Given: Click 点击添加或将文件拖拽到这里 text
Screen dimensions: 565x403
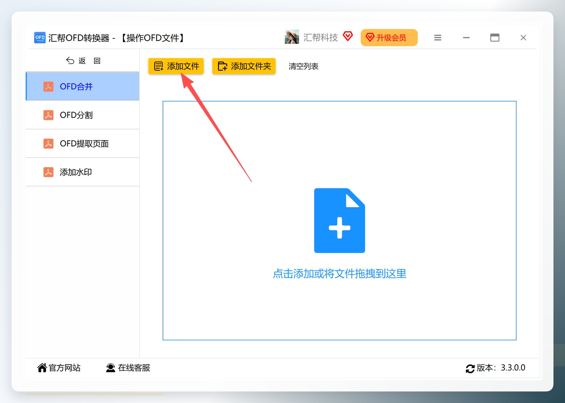Looking at the screenshot, I should [340, 274].
